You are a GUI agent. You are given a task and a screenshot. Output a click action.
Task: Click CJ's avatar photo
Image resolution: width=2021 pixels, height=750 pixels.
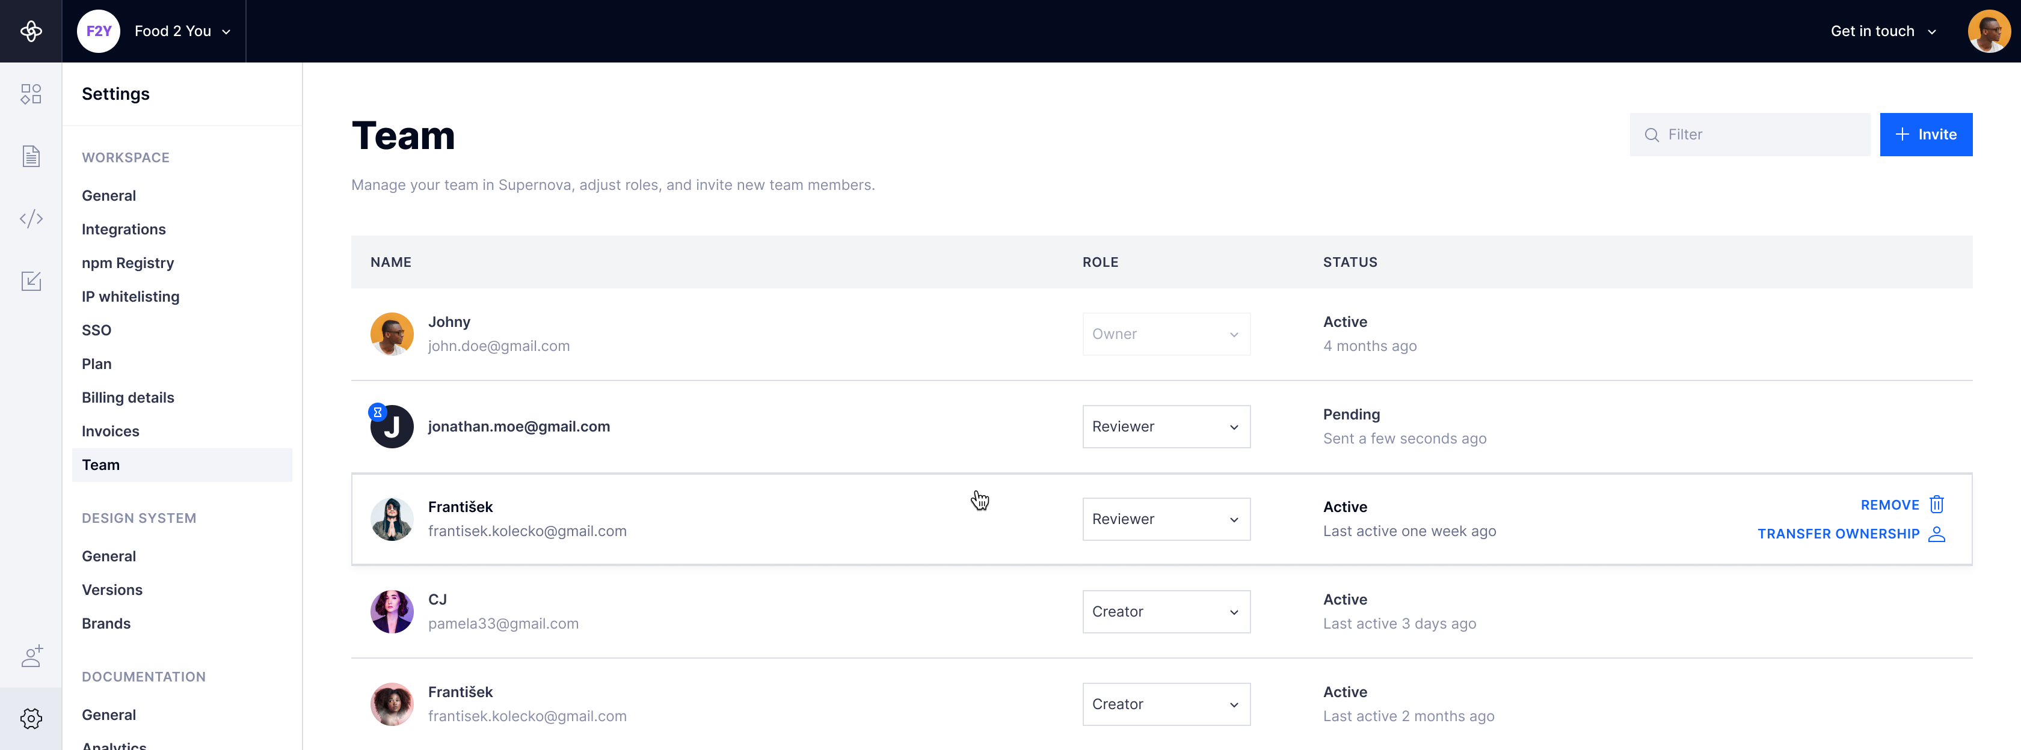point(392,611)
